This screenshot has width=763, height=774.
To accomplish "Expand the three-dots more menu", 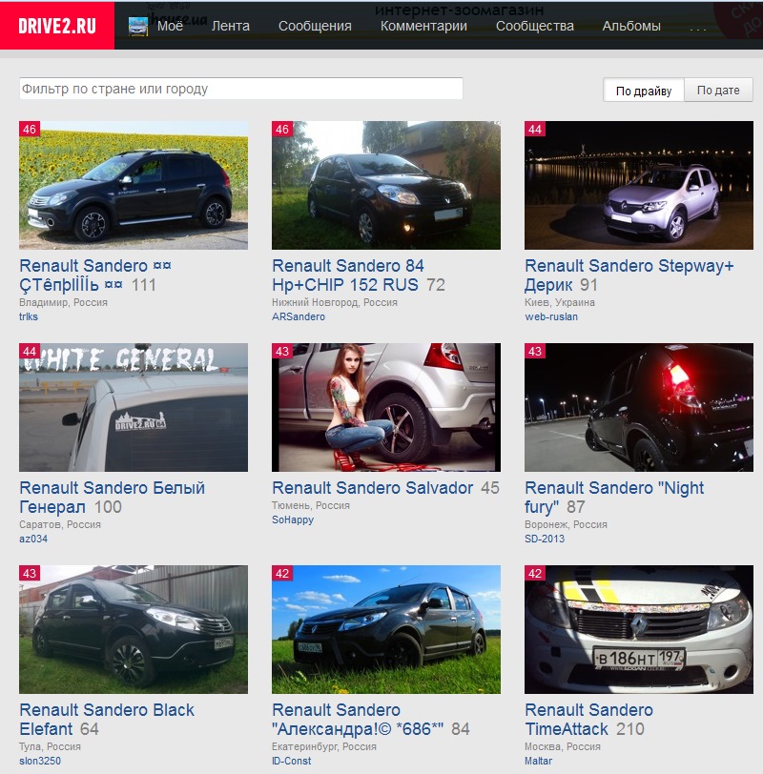I will pos(698,29).
